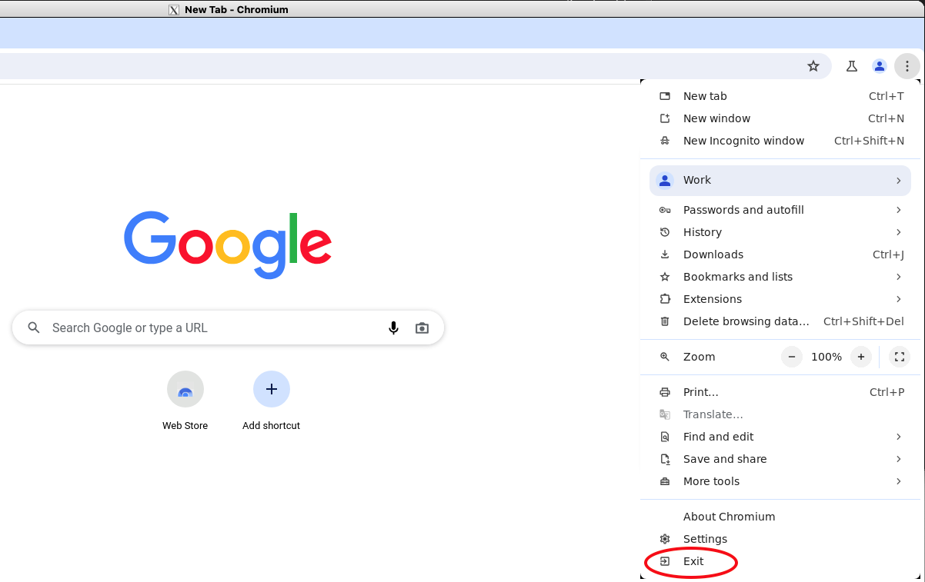Viewport: 925px width, 582px height.
Task: Click the browser address bar field
Action: click(416, 66)
